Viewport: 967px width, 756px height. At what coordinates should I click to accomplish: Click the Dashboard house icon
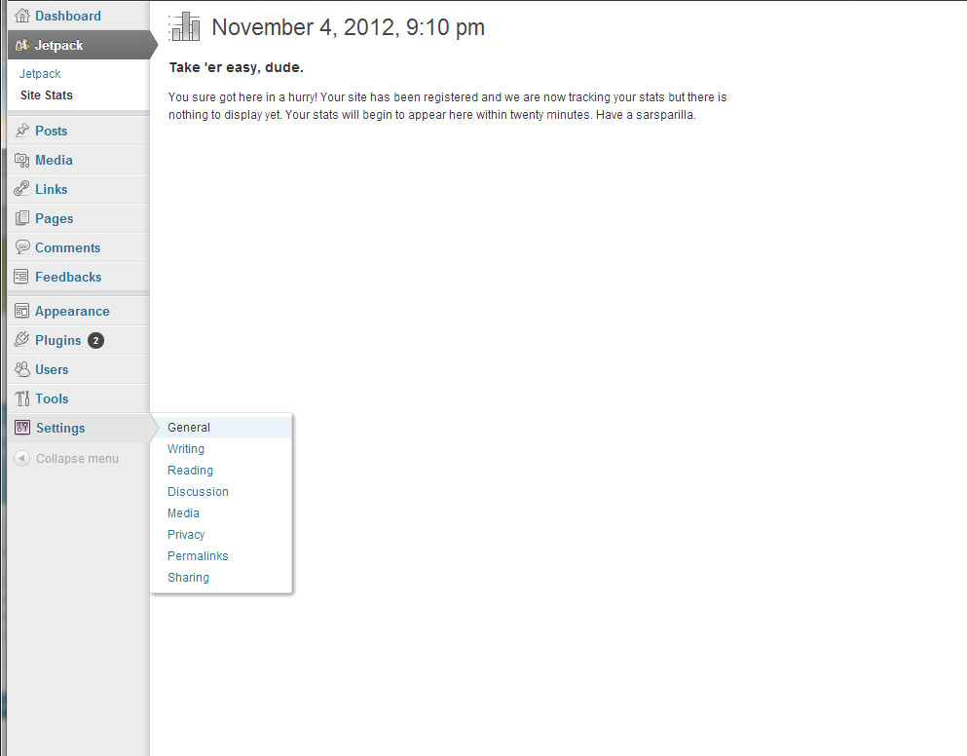(21, 16)
